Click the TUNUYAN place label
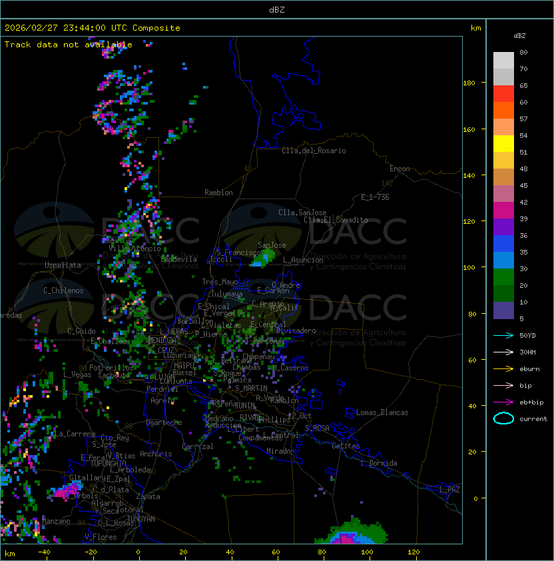This screenshot has width=554, height=561. tap(141, 519)
